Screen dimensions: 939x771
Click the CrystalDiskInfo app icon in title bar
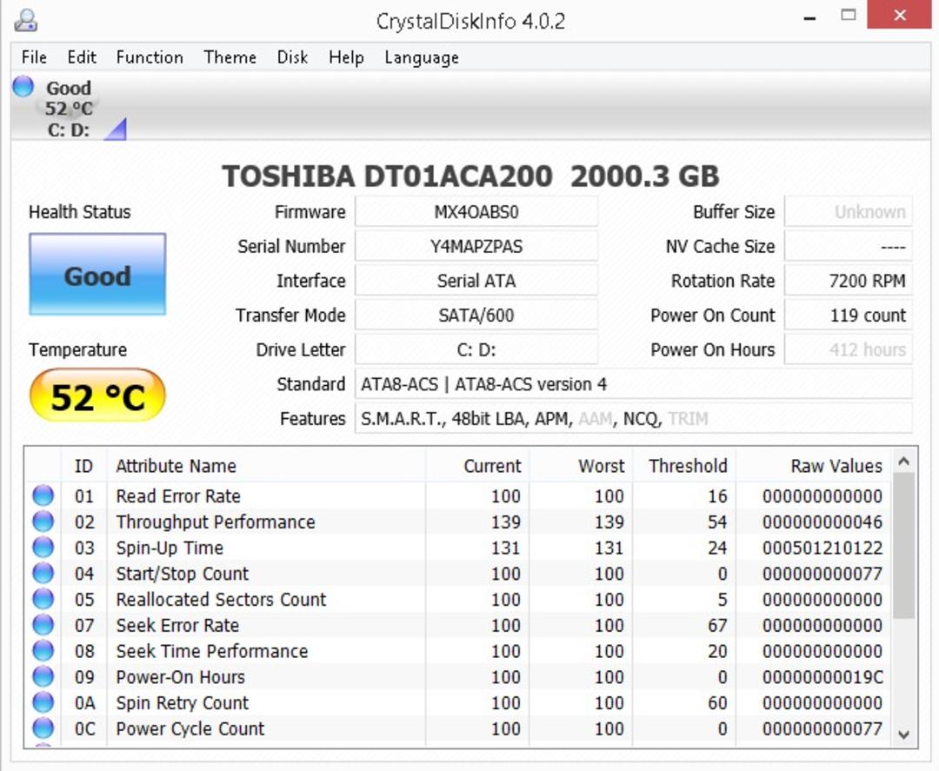[26, 20]
